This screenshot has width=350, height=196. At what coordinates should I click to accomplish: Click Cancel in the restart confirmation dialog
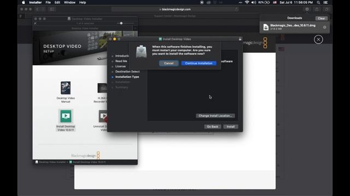pyautogui.click(x=168, y=63)
